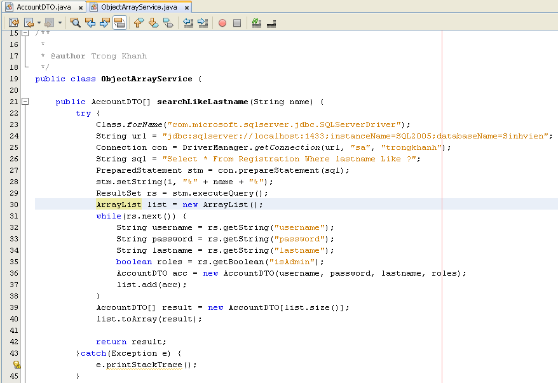
Task: Click the ObjectArrayService.java tab file icon
Action: pos(93,7)
